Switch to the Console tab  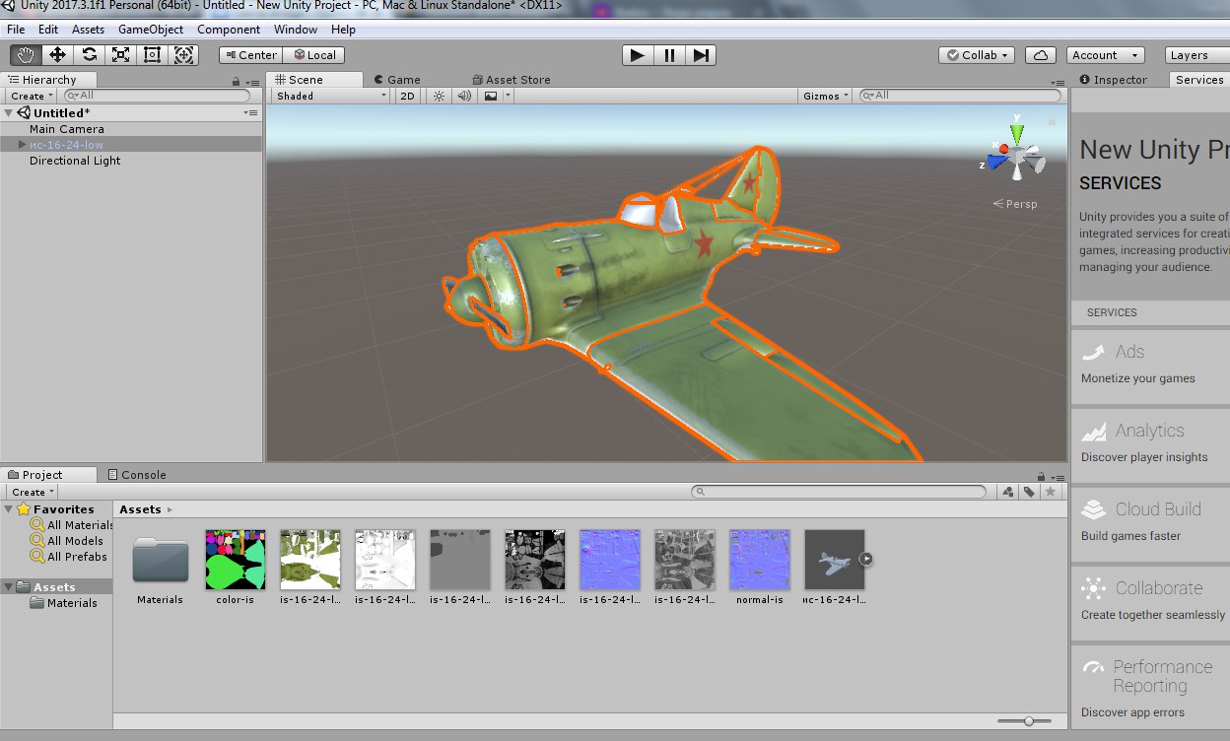pos(136,475)
